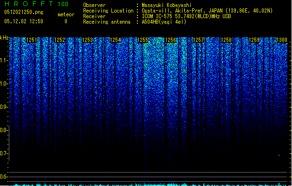This screenshot has height=186, width=292.
Task: Click the 1254 time marker
Action: point(115,40)
